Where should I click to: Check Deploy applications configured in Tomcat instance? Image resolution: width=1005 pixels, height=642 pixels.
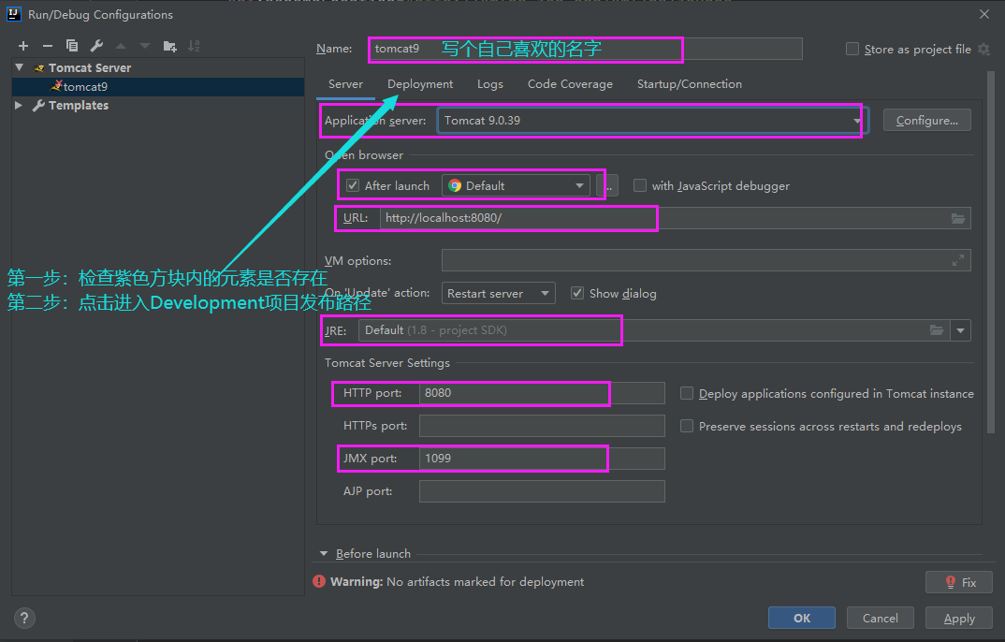[687, 393]
